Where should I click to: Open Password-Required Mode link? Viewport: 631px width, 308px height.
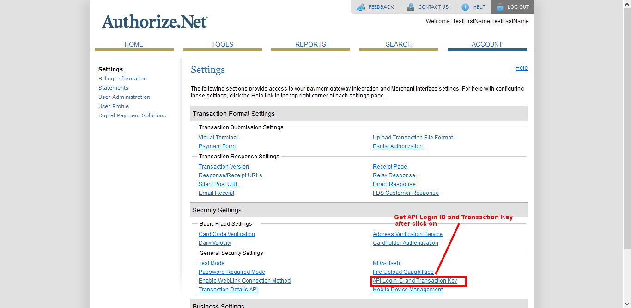click(x=232, y=272)
